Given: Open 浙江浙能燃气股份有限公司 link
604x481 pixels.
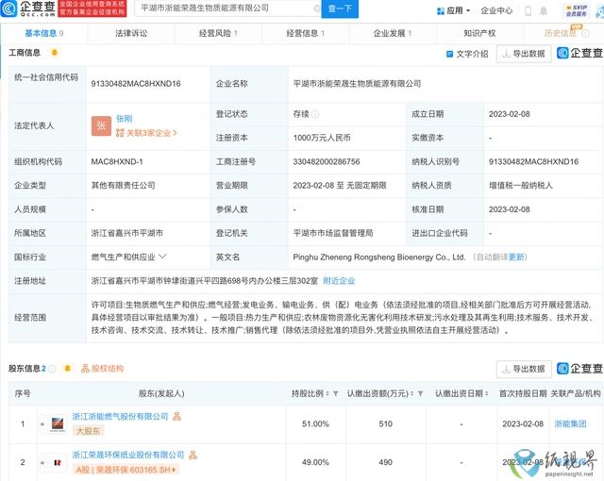Looking at the screenshot, I should 120,416.
